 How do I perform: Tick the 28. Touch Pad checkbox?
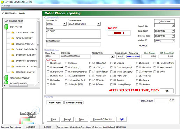point(137,76)
